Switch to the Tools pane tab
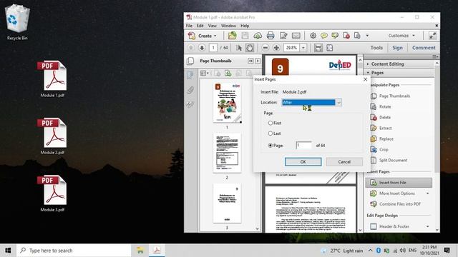The width and height of the screenshot is (458, 257). 376,48
